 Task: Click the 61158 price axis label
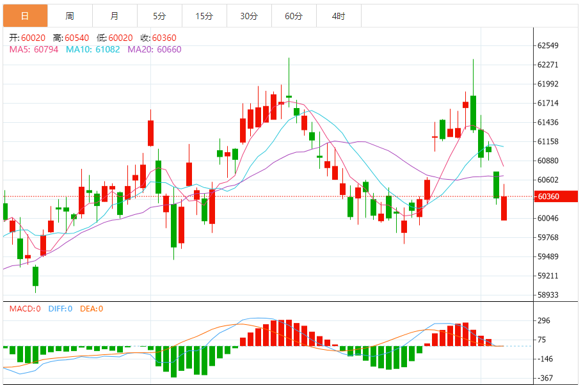[548, 141]
